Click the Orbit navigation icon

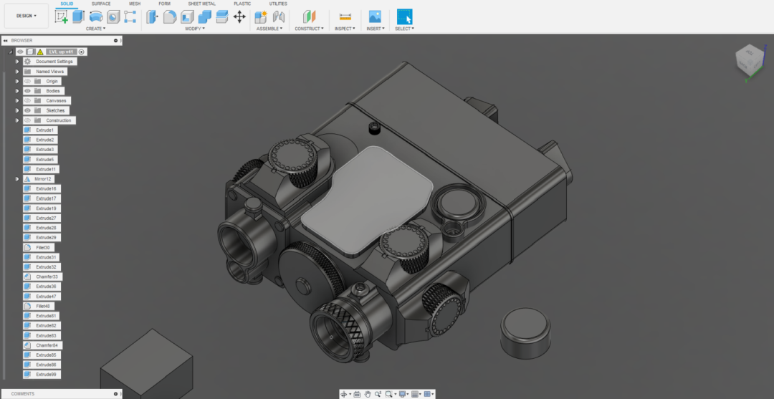[x=344, y=394]
